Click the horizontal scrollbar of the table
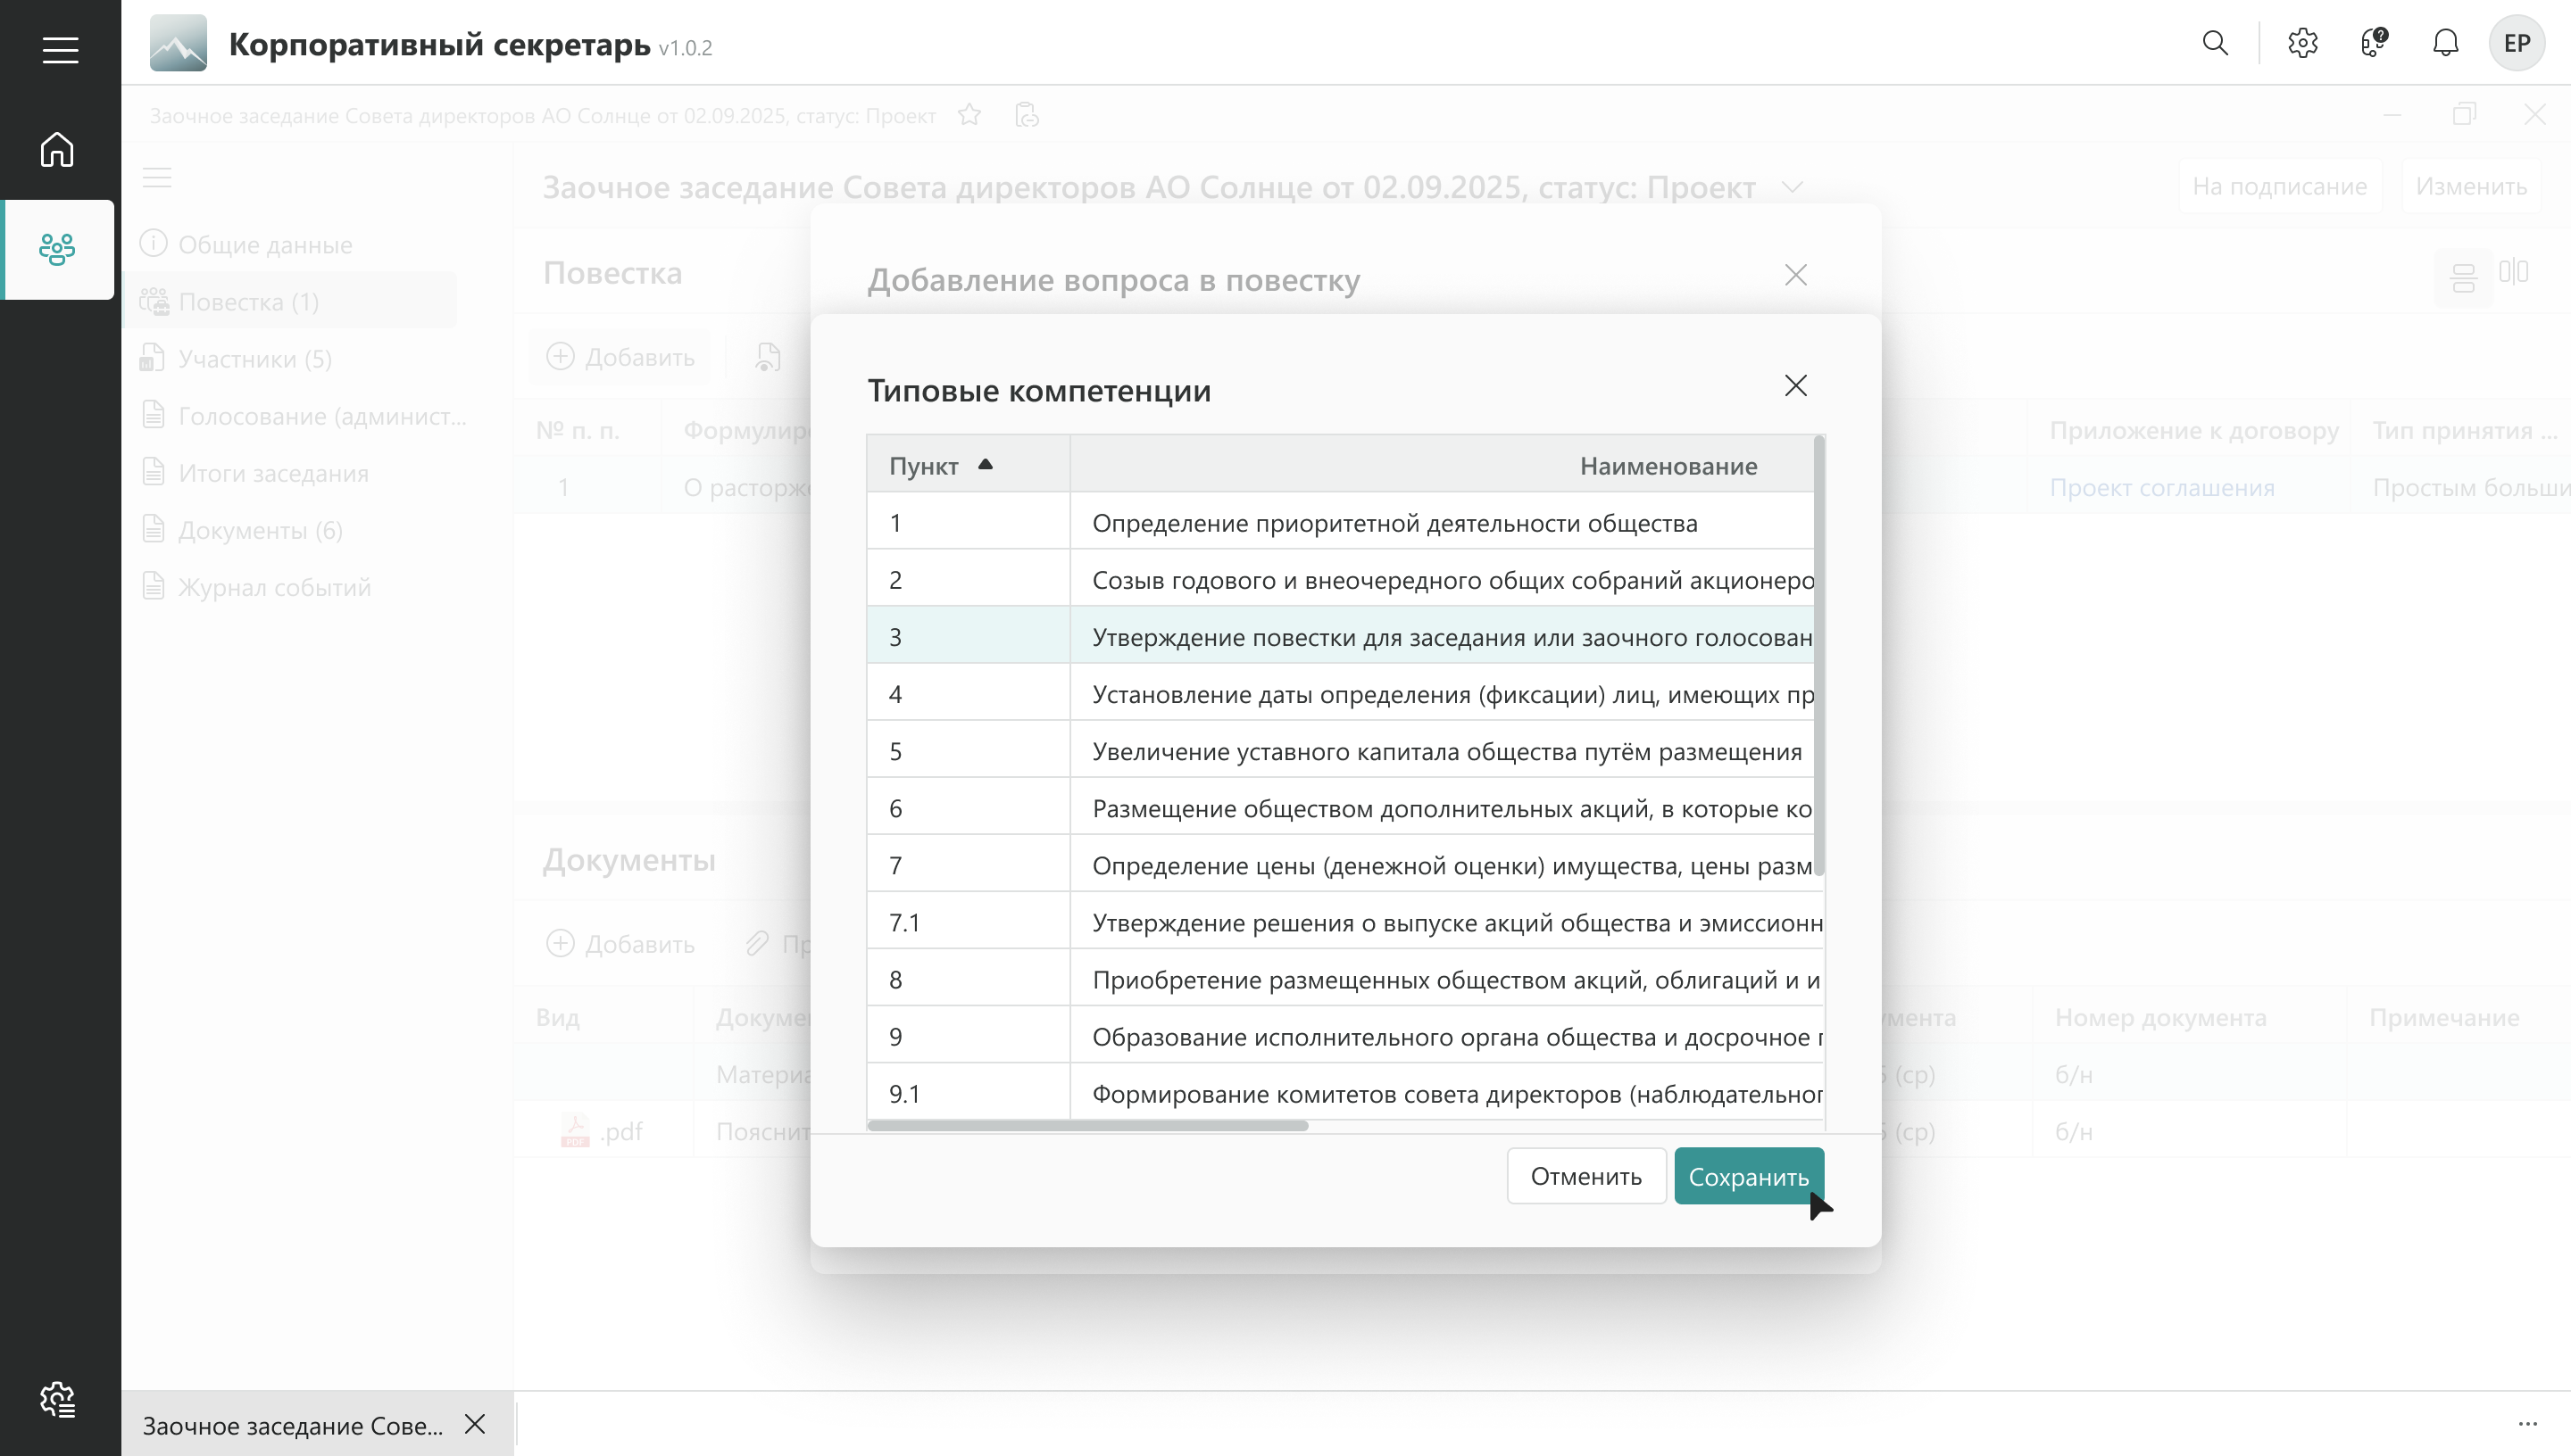Viewport: 2571px width, 1456px height. click(1087, 1125)
